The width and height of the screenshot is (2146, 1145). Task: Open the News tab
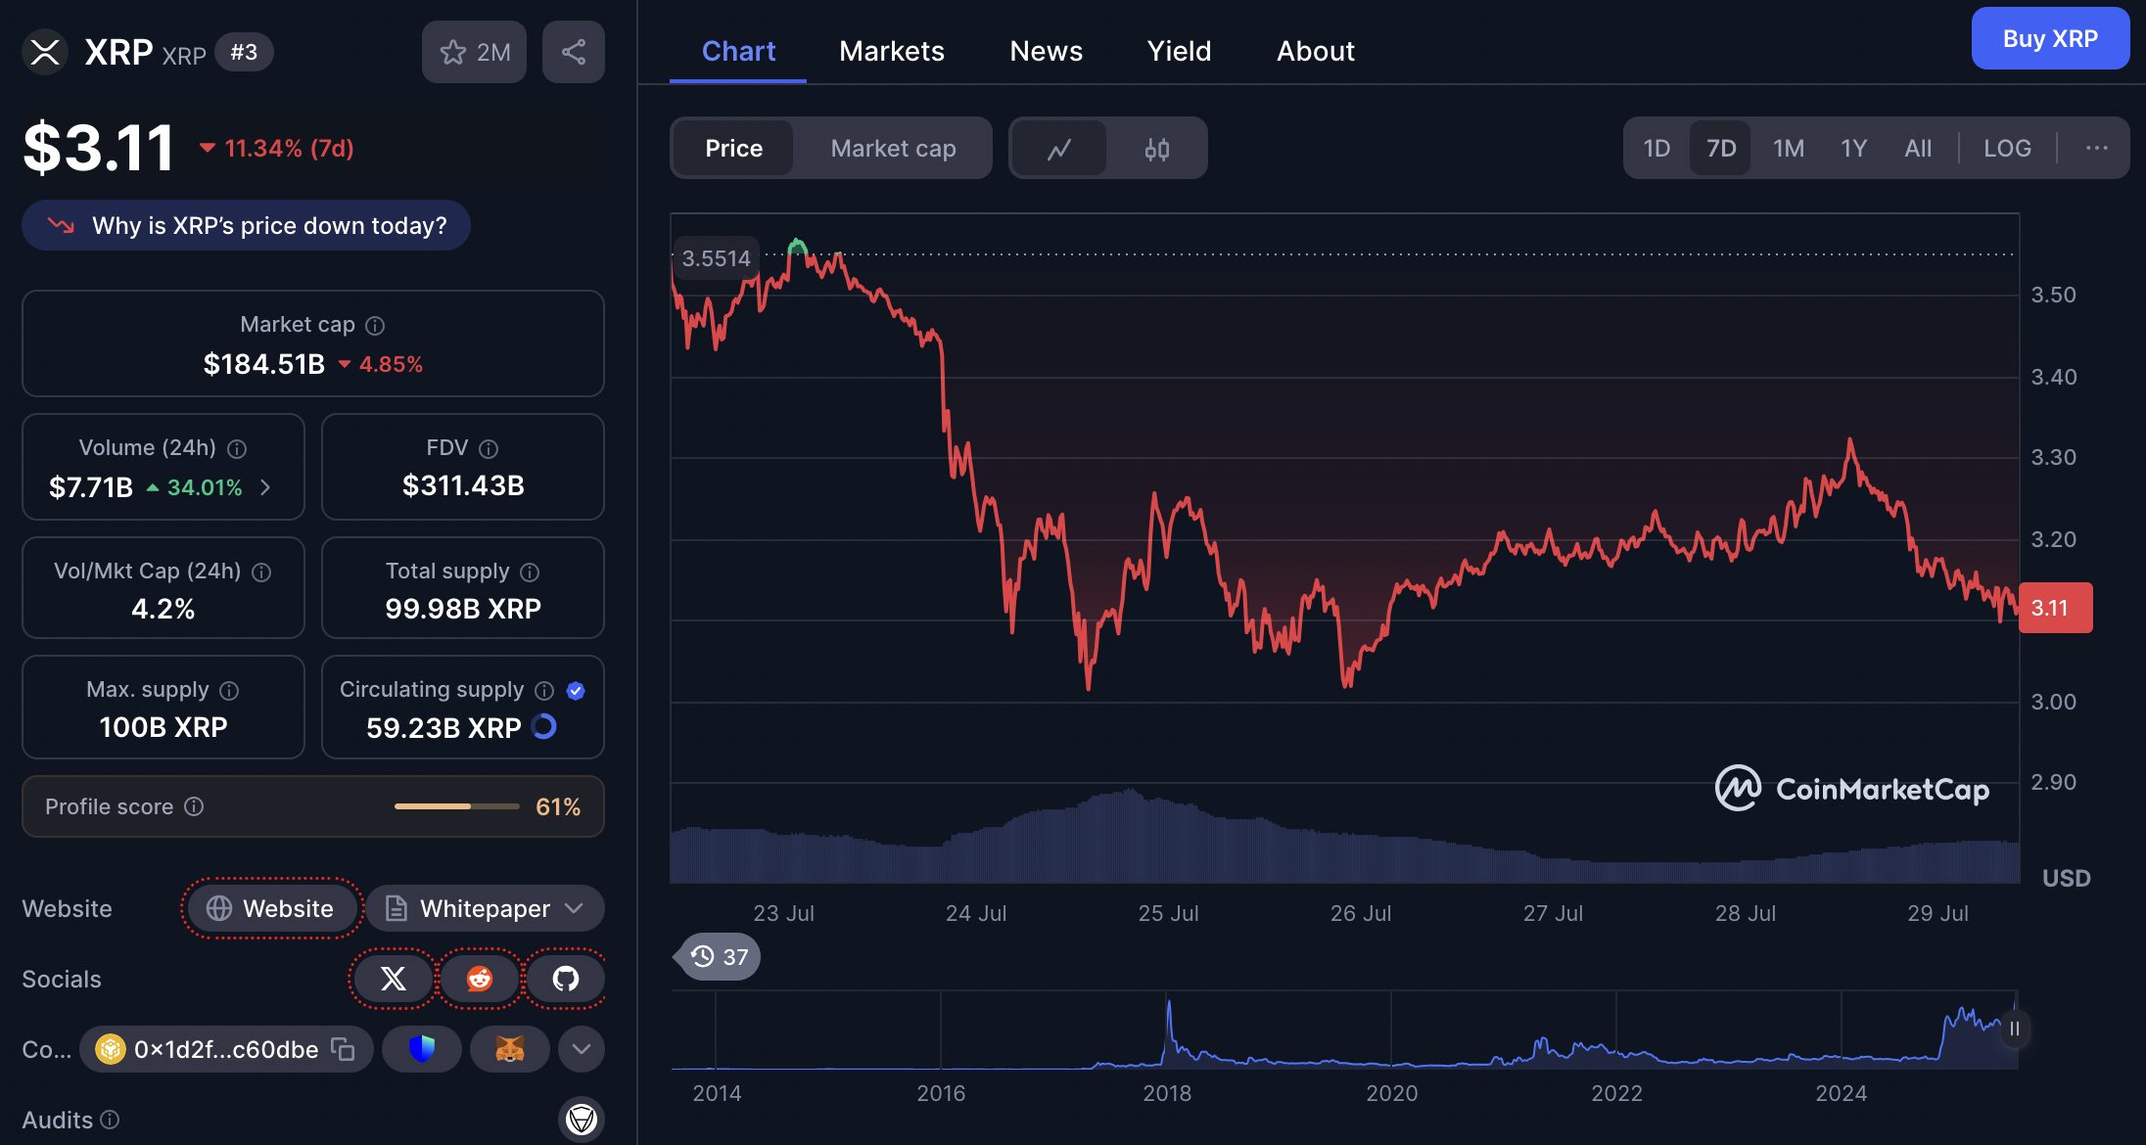(1046, 51)
